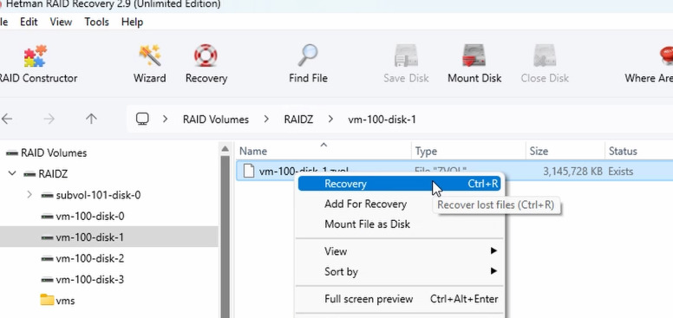Screen dimensions: 673x318
Task: Select Mount File as Disk
Action: click(367, 224)
